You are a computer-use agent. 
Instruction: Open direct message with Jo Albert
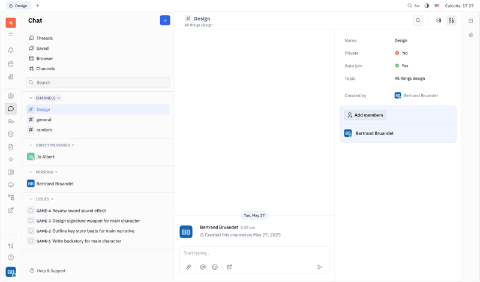coord(98,157)
